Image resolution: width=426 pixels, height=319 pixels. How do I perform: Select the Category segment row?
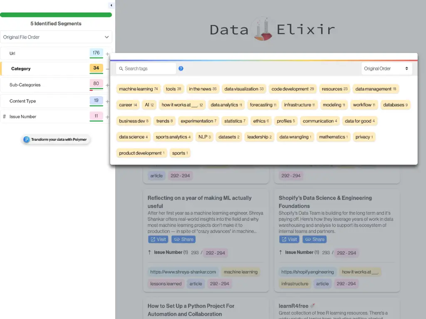coord(55,69)
